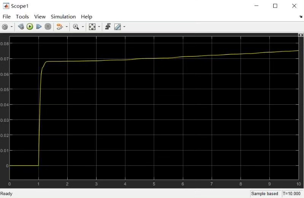Open the Tools menu
This screenshot has height=198, width=304.
click(x=22, y=17)
